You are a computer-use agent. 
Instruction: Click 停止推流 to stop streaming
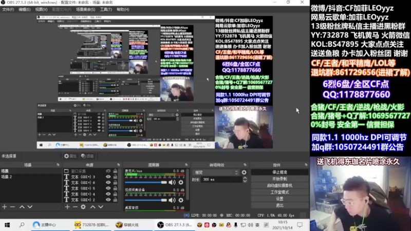pyautogui.click(x=279, y=172)
